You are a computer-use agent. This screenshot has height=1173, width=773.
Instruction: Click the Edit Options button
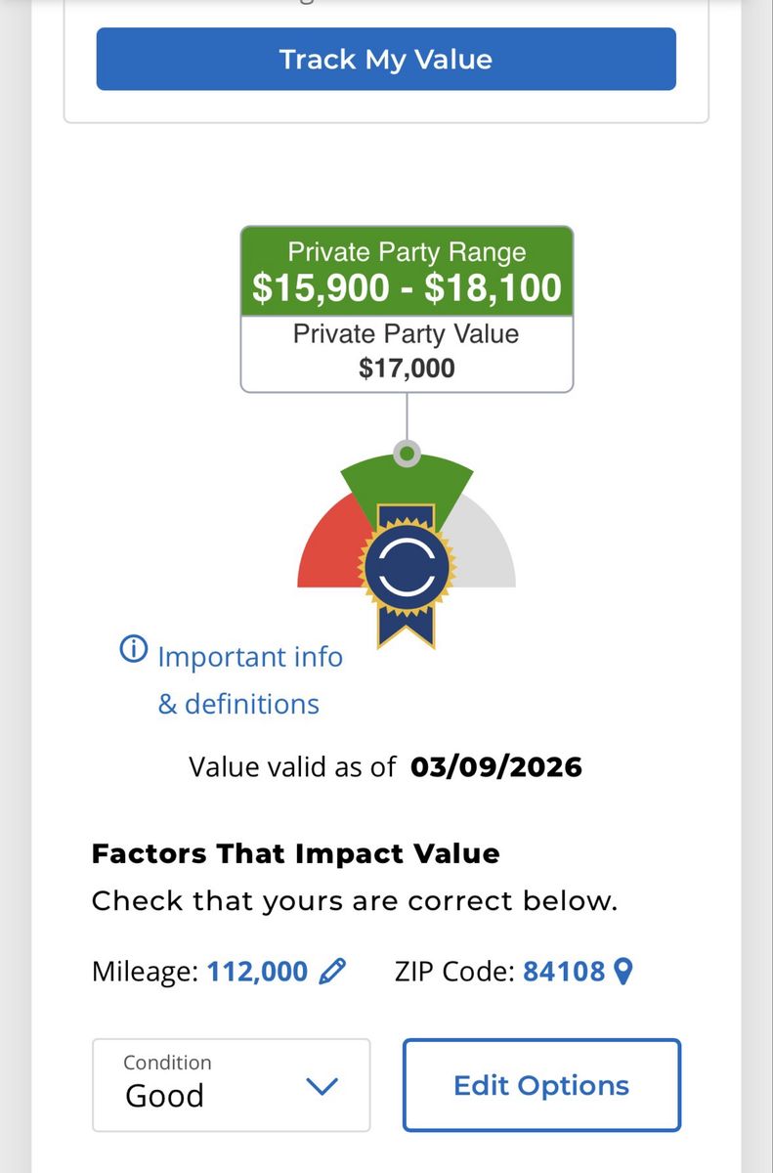541,1085
